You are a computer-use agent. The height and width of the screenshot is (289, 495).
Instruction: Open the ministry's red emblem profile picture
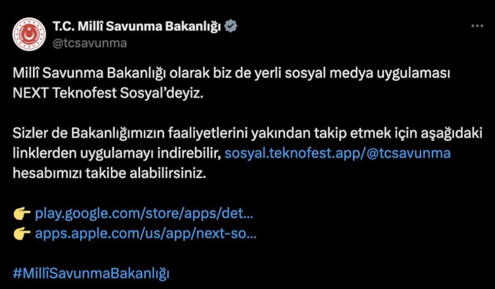(x=29, y=34)
